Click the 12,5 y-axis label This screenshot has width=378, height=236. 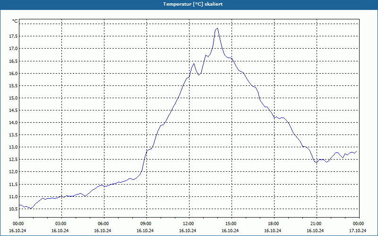coord(13,160)
